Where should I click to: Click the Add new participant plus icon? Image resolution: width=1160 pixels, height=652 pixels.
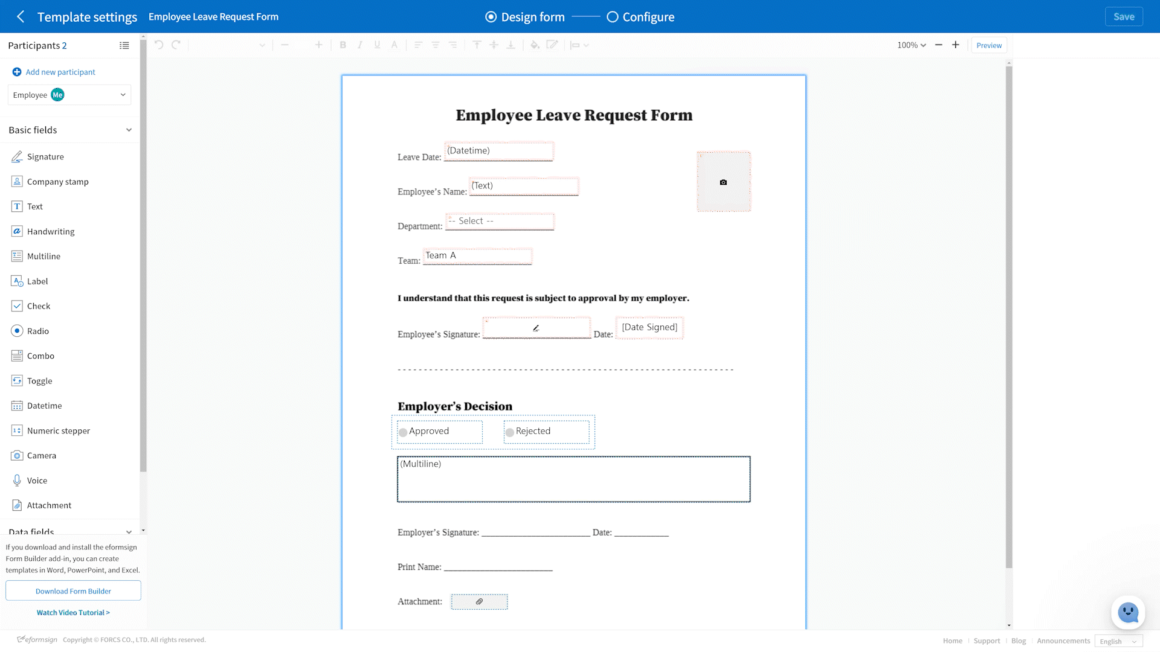pos(17,72)
